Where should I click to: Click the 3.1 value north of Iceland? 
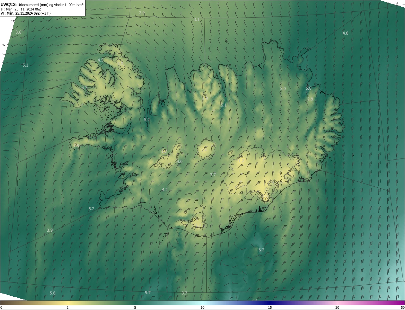(196, 20)
